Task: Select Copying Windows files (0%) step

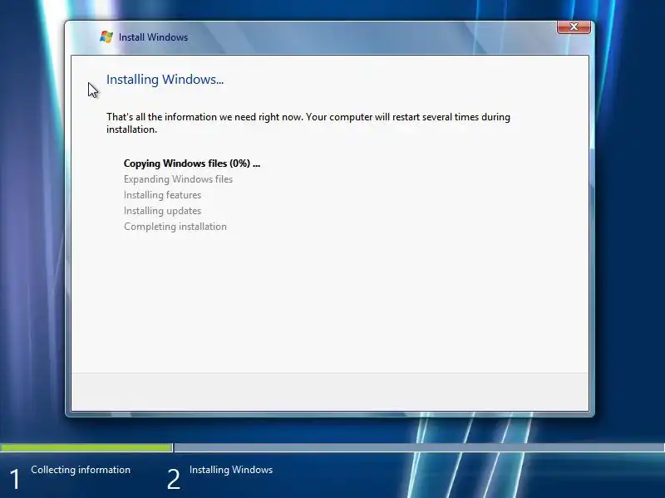Action: [192, 164]
